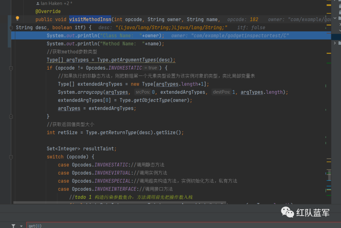This screenshot has width=341, height=228.
Task: Click the '= true' inline evaluation hint
Action: 151,68
